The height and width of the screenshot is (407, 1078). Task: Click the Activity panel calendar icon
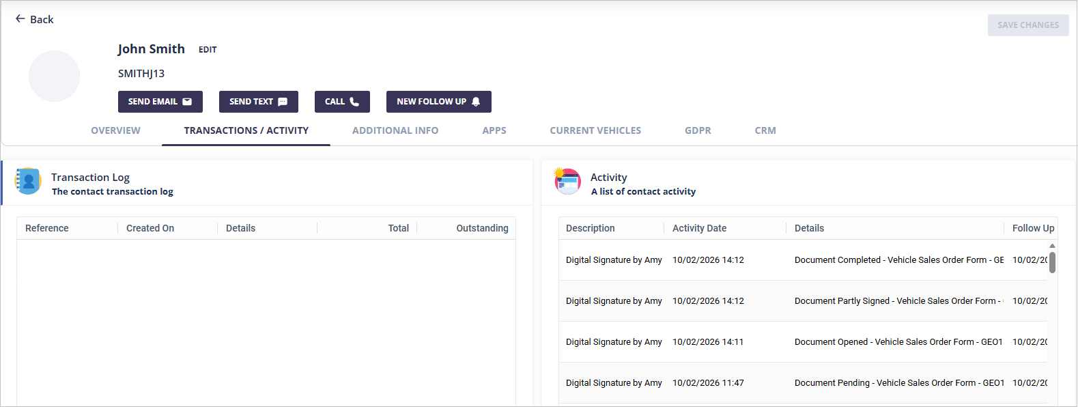pyautogui.click(x=567, y=182)
